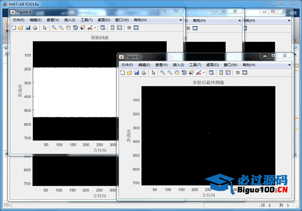Click 方位向 x-axis label in Figure 6
302x211 pixels.
(208, 195)
